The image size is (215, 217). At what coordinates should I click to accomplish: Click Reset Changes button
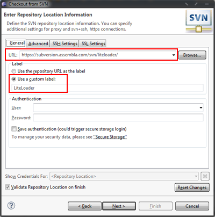[192, 187]
